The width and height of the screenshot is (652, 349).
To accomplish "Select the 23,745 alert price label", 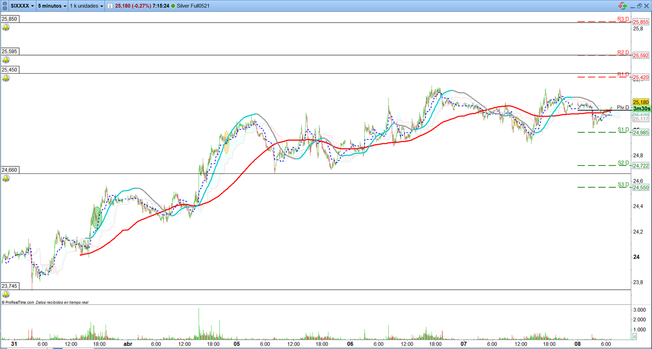I will click(x=10, y=286).
